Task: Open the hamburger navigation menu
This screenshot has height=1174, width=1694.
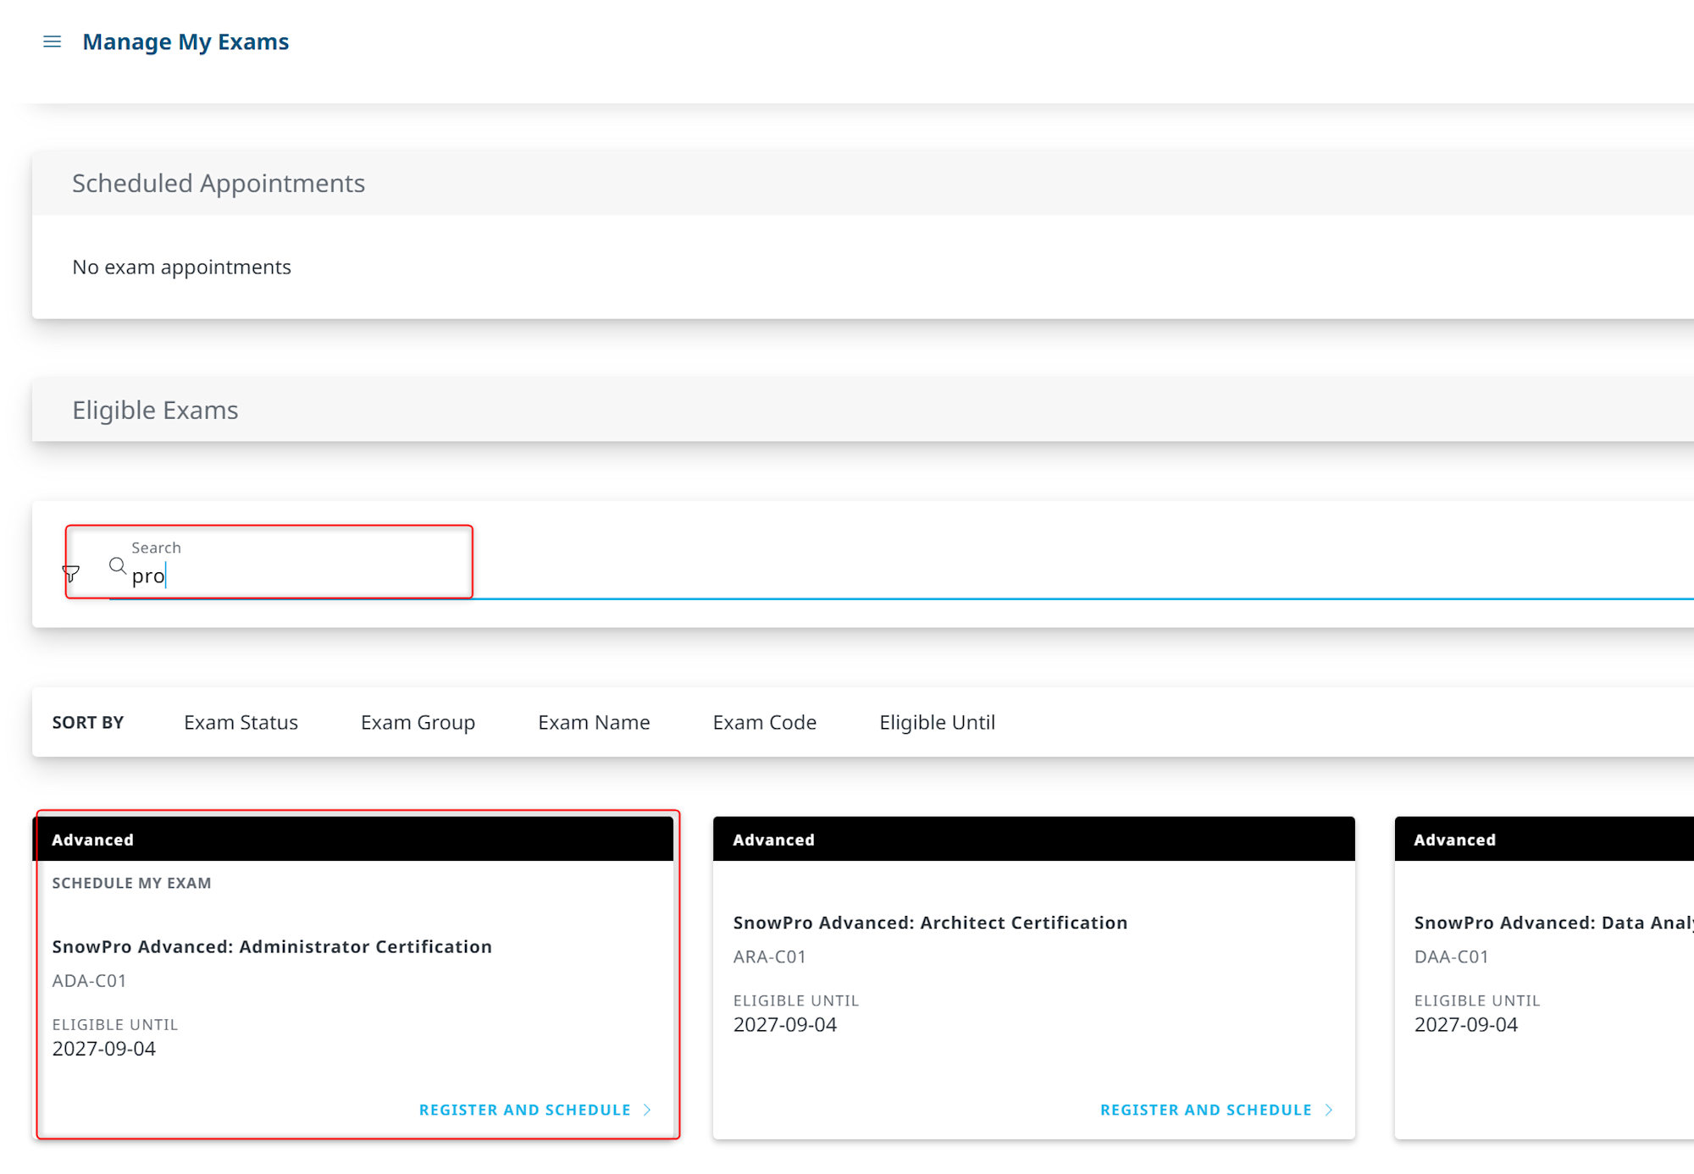Action: click(53, 41)
